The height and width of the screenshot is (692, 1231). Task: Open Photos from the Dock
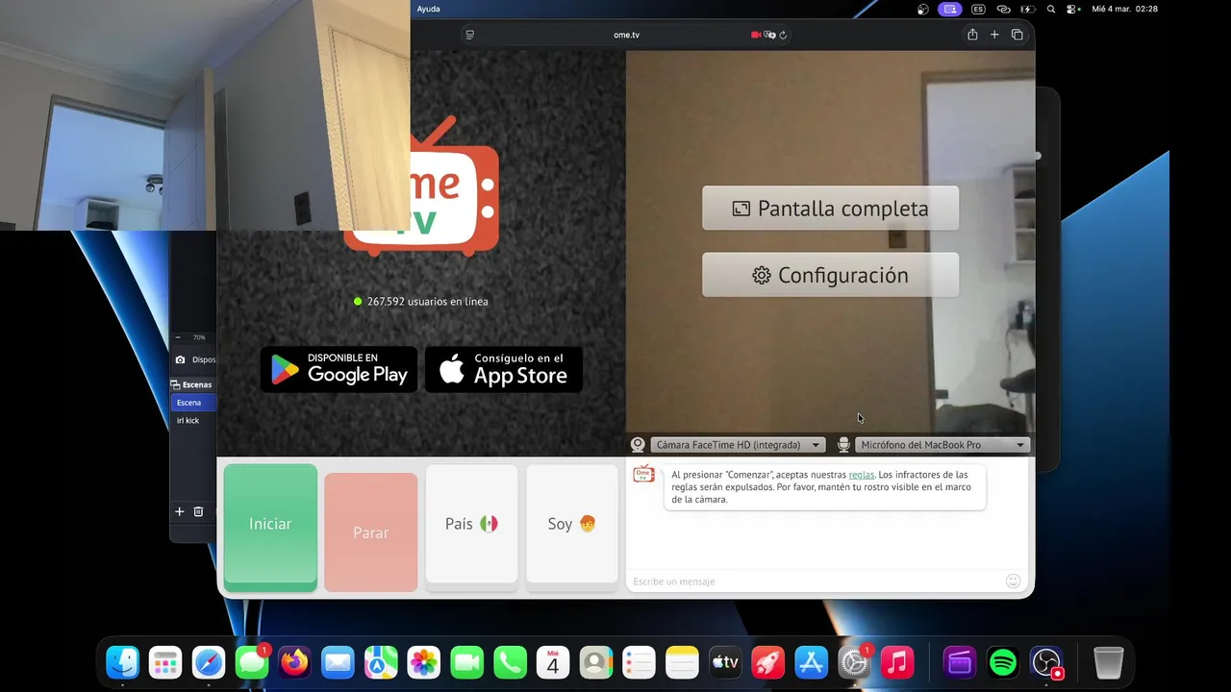click(424, 662)
